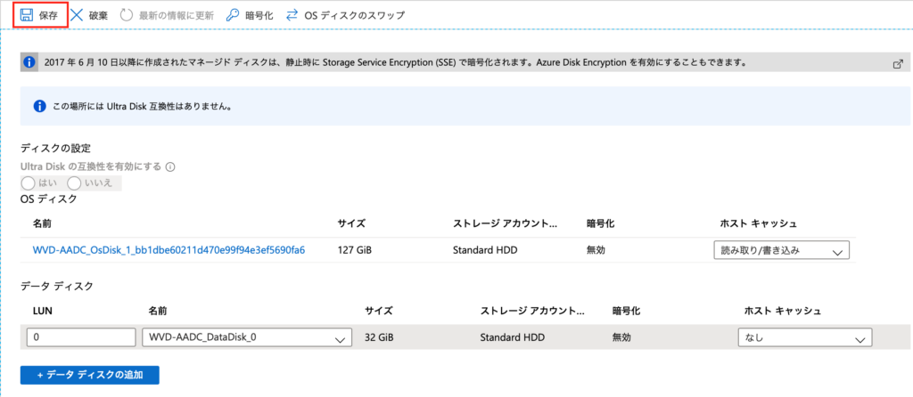Click the 暗号化 toolbar item
Image resolution: width=913 pixels, height=397 pixels.
(250, 16)
